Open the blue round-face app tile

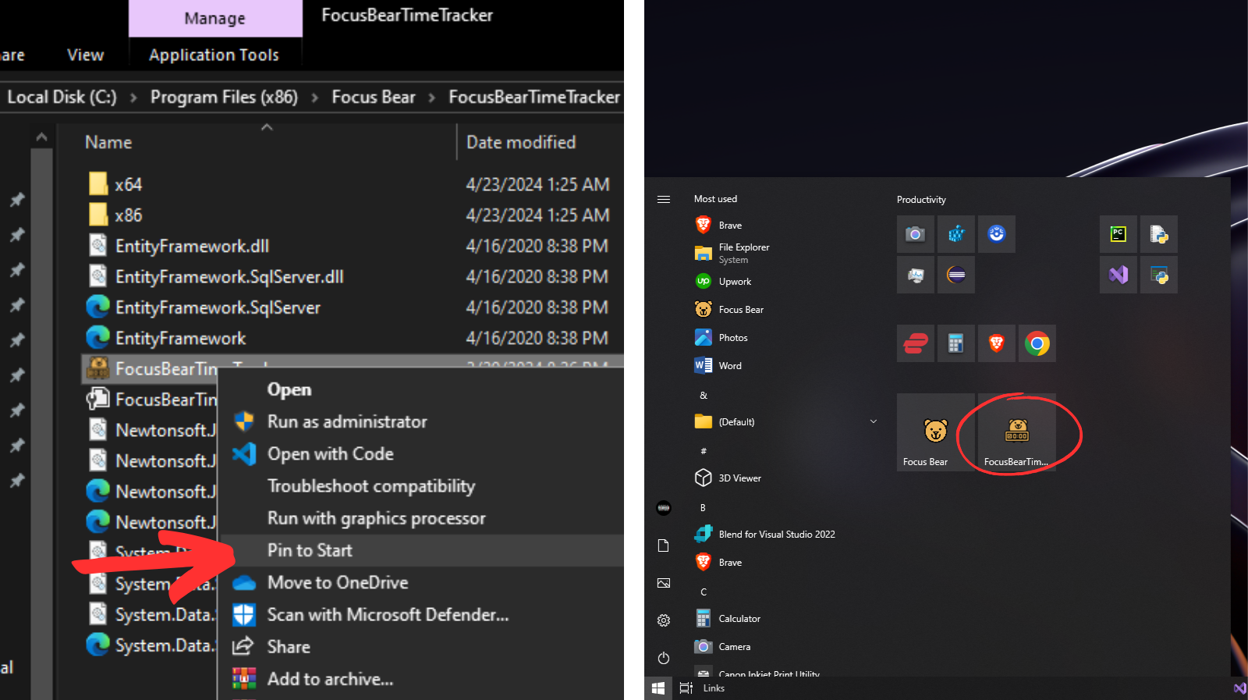click(996, 234)
